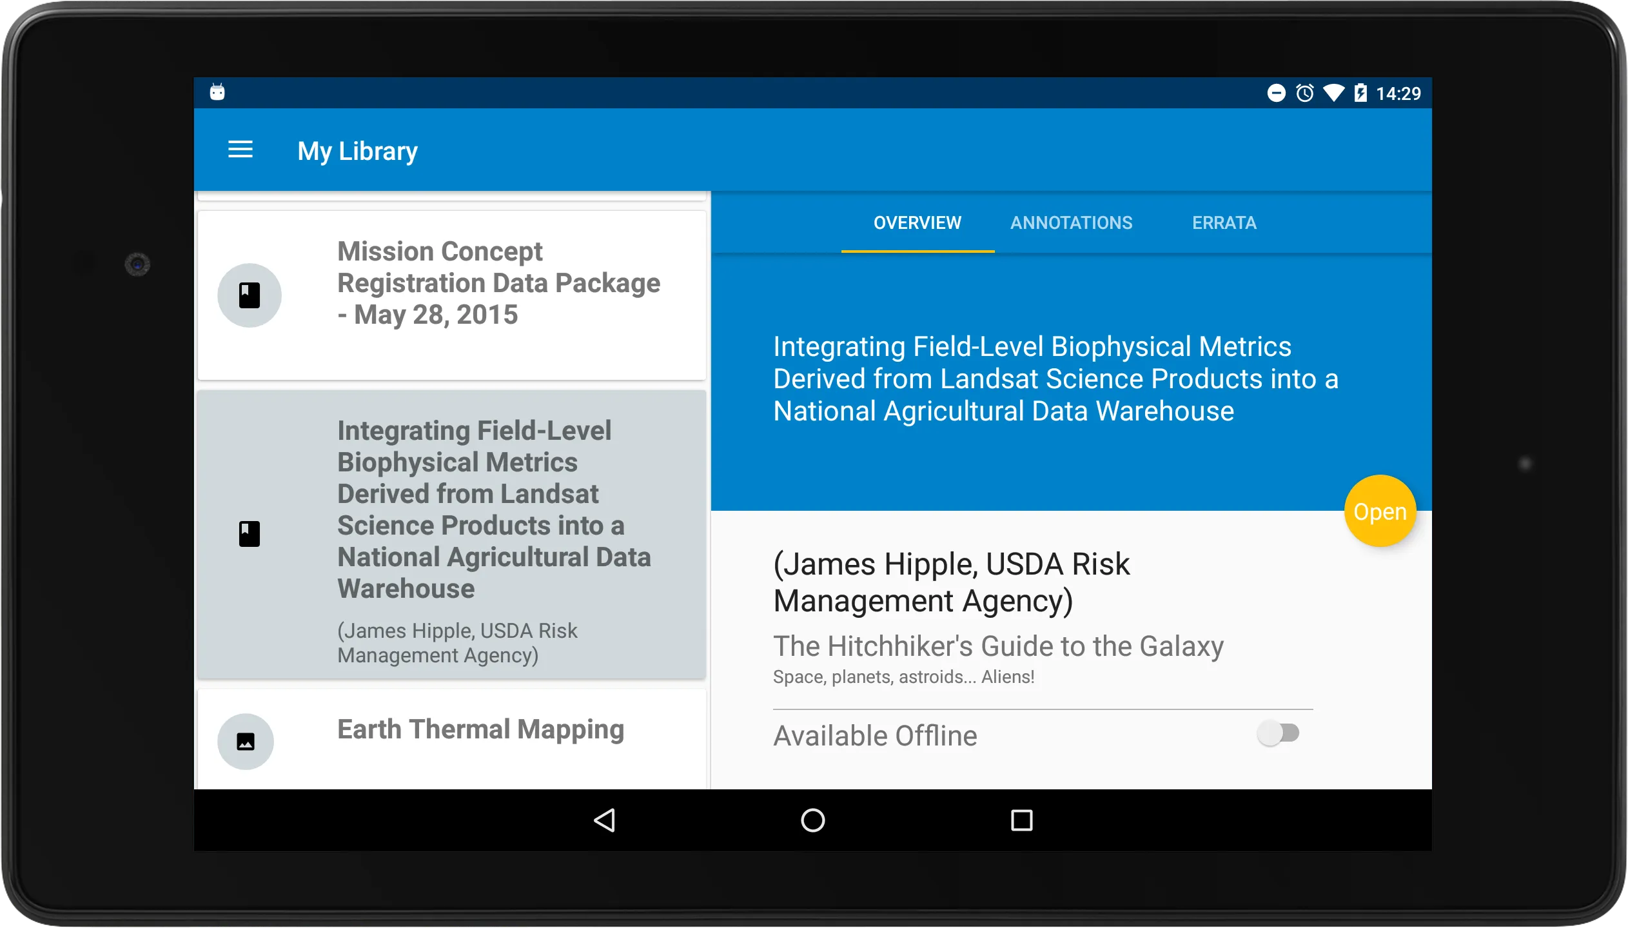Open the hamburger menu icon

240,151
